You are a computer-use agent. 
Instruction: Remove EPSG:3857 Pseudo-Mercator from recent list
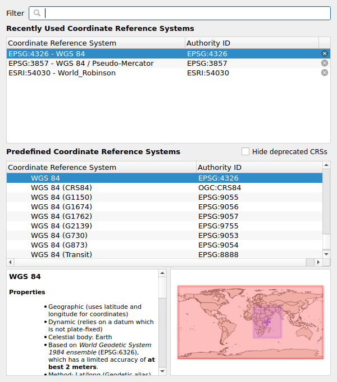pos(325,63)
